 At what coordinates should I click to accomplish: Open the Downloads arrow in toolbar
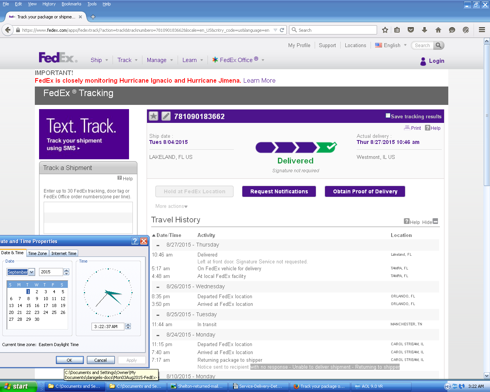click(x=425, y=30)
